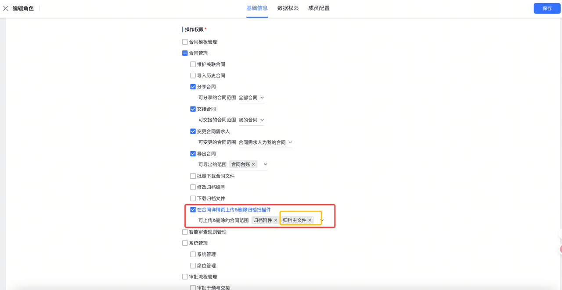Open the 成员配置 tab

pyautogui.click(x=318, y=8)
